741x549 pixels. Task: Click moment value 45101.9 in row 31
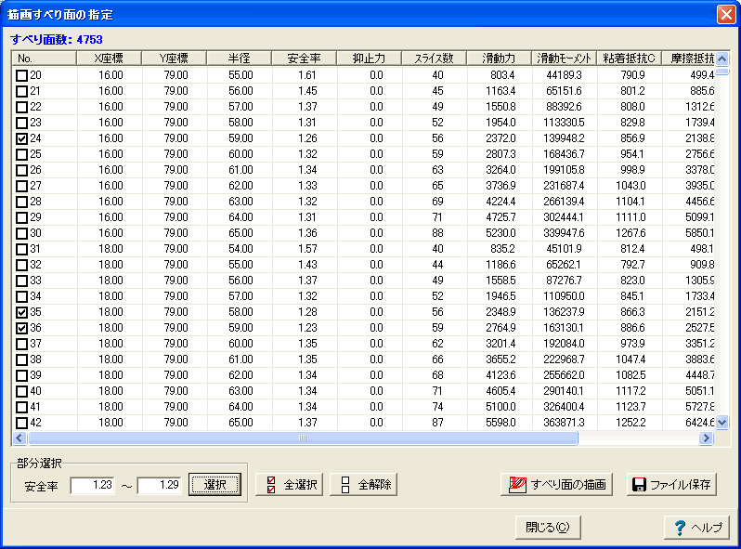[564, 249]
